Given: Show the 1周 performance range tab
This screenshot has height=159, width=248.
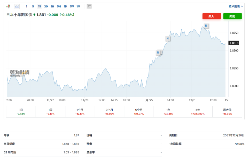Looking at the screenshot, I should point(51,112).
